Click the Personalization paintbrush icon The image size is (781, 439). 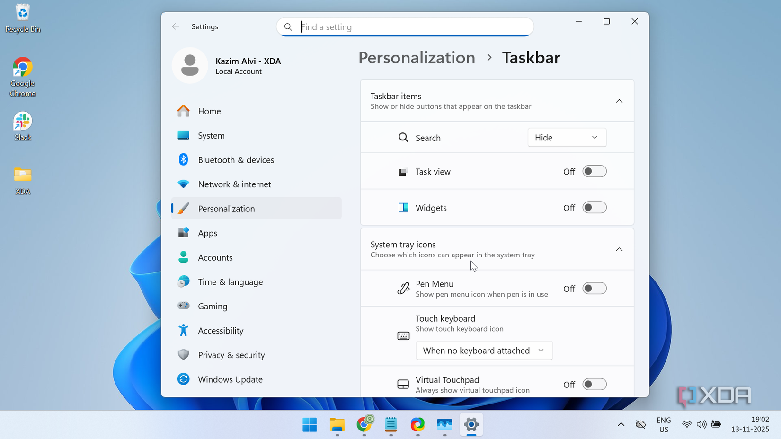pos(183,209)
